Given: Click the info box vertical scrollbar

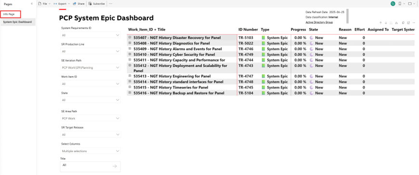Looking at the screenshot, I should pos(347,16).
